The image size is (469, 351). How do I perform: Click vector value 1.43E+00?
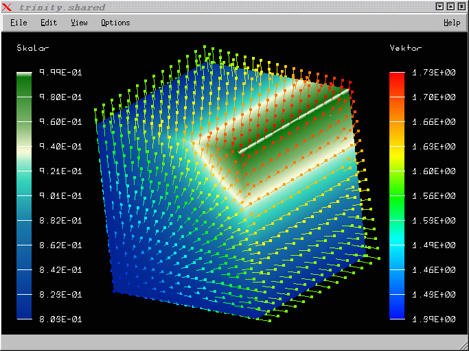pyautogui.click(x=434, y=295)
